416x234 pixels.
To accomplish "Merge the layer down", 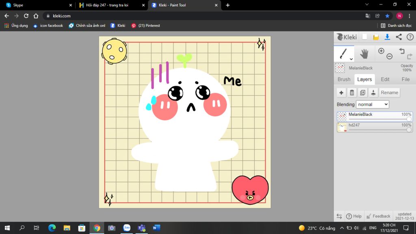I will click(x=373, y=93).
